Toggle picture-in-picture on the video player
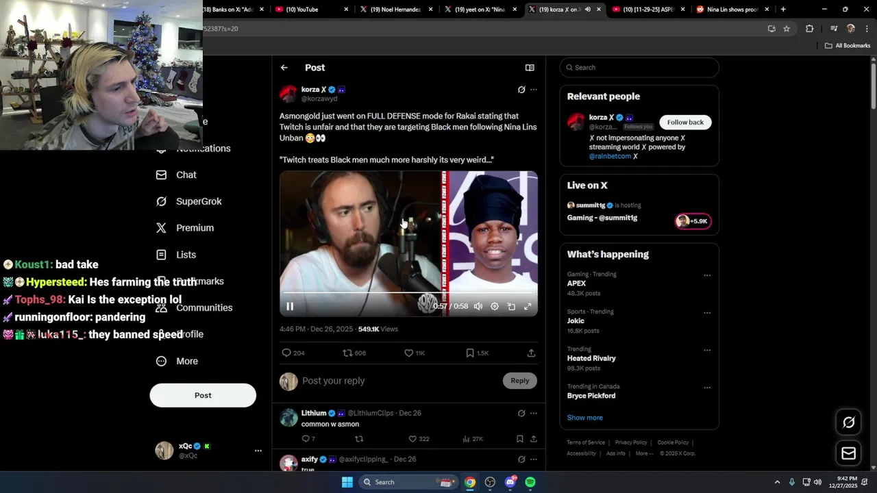The height and width of the screenshot is (493, 877). pos(511,307)
